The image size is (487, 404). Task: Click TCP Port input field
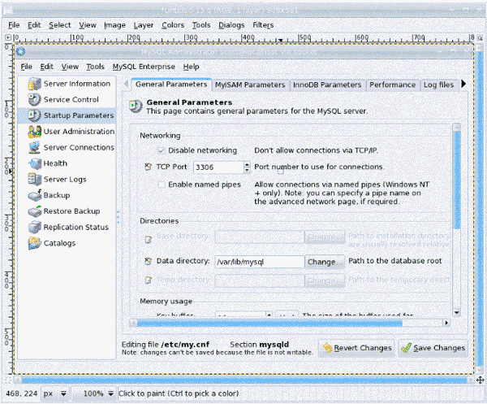click(218, 167)
